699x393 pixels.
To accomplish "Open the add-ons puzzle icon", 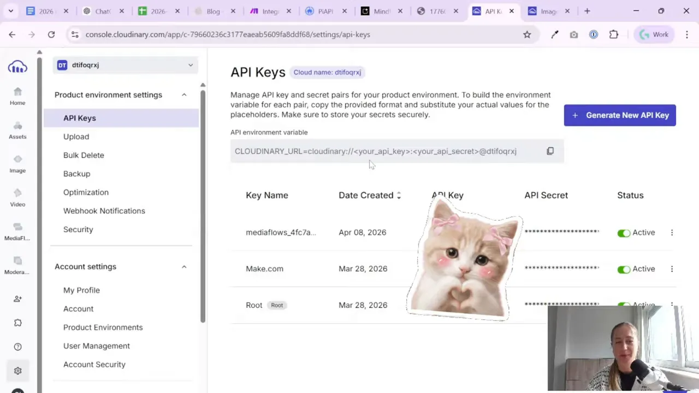I will pos(17,323).
